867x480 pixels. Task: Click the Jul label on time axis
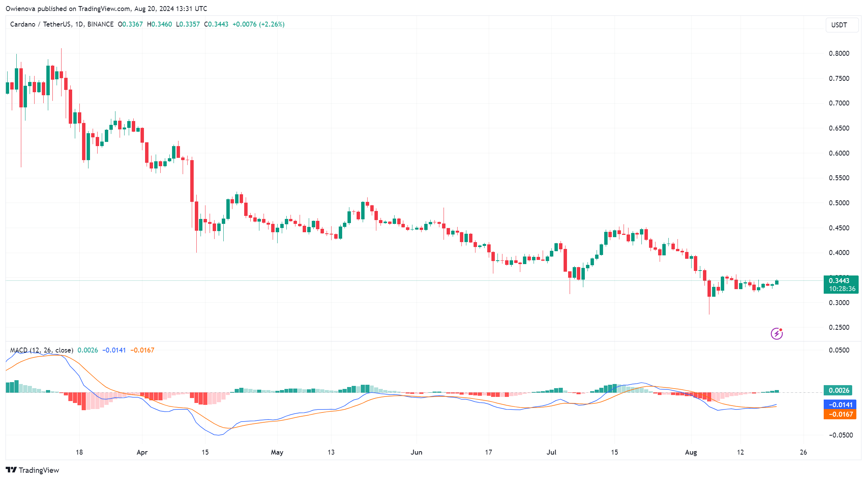tap(551, 452)
